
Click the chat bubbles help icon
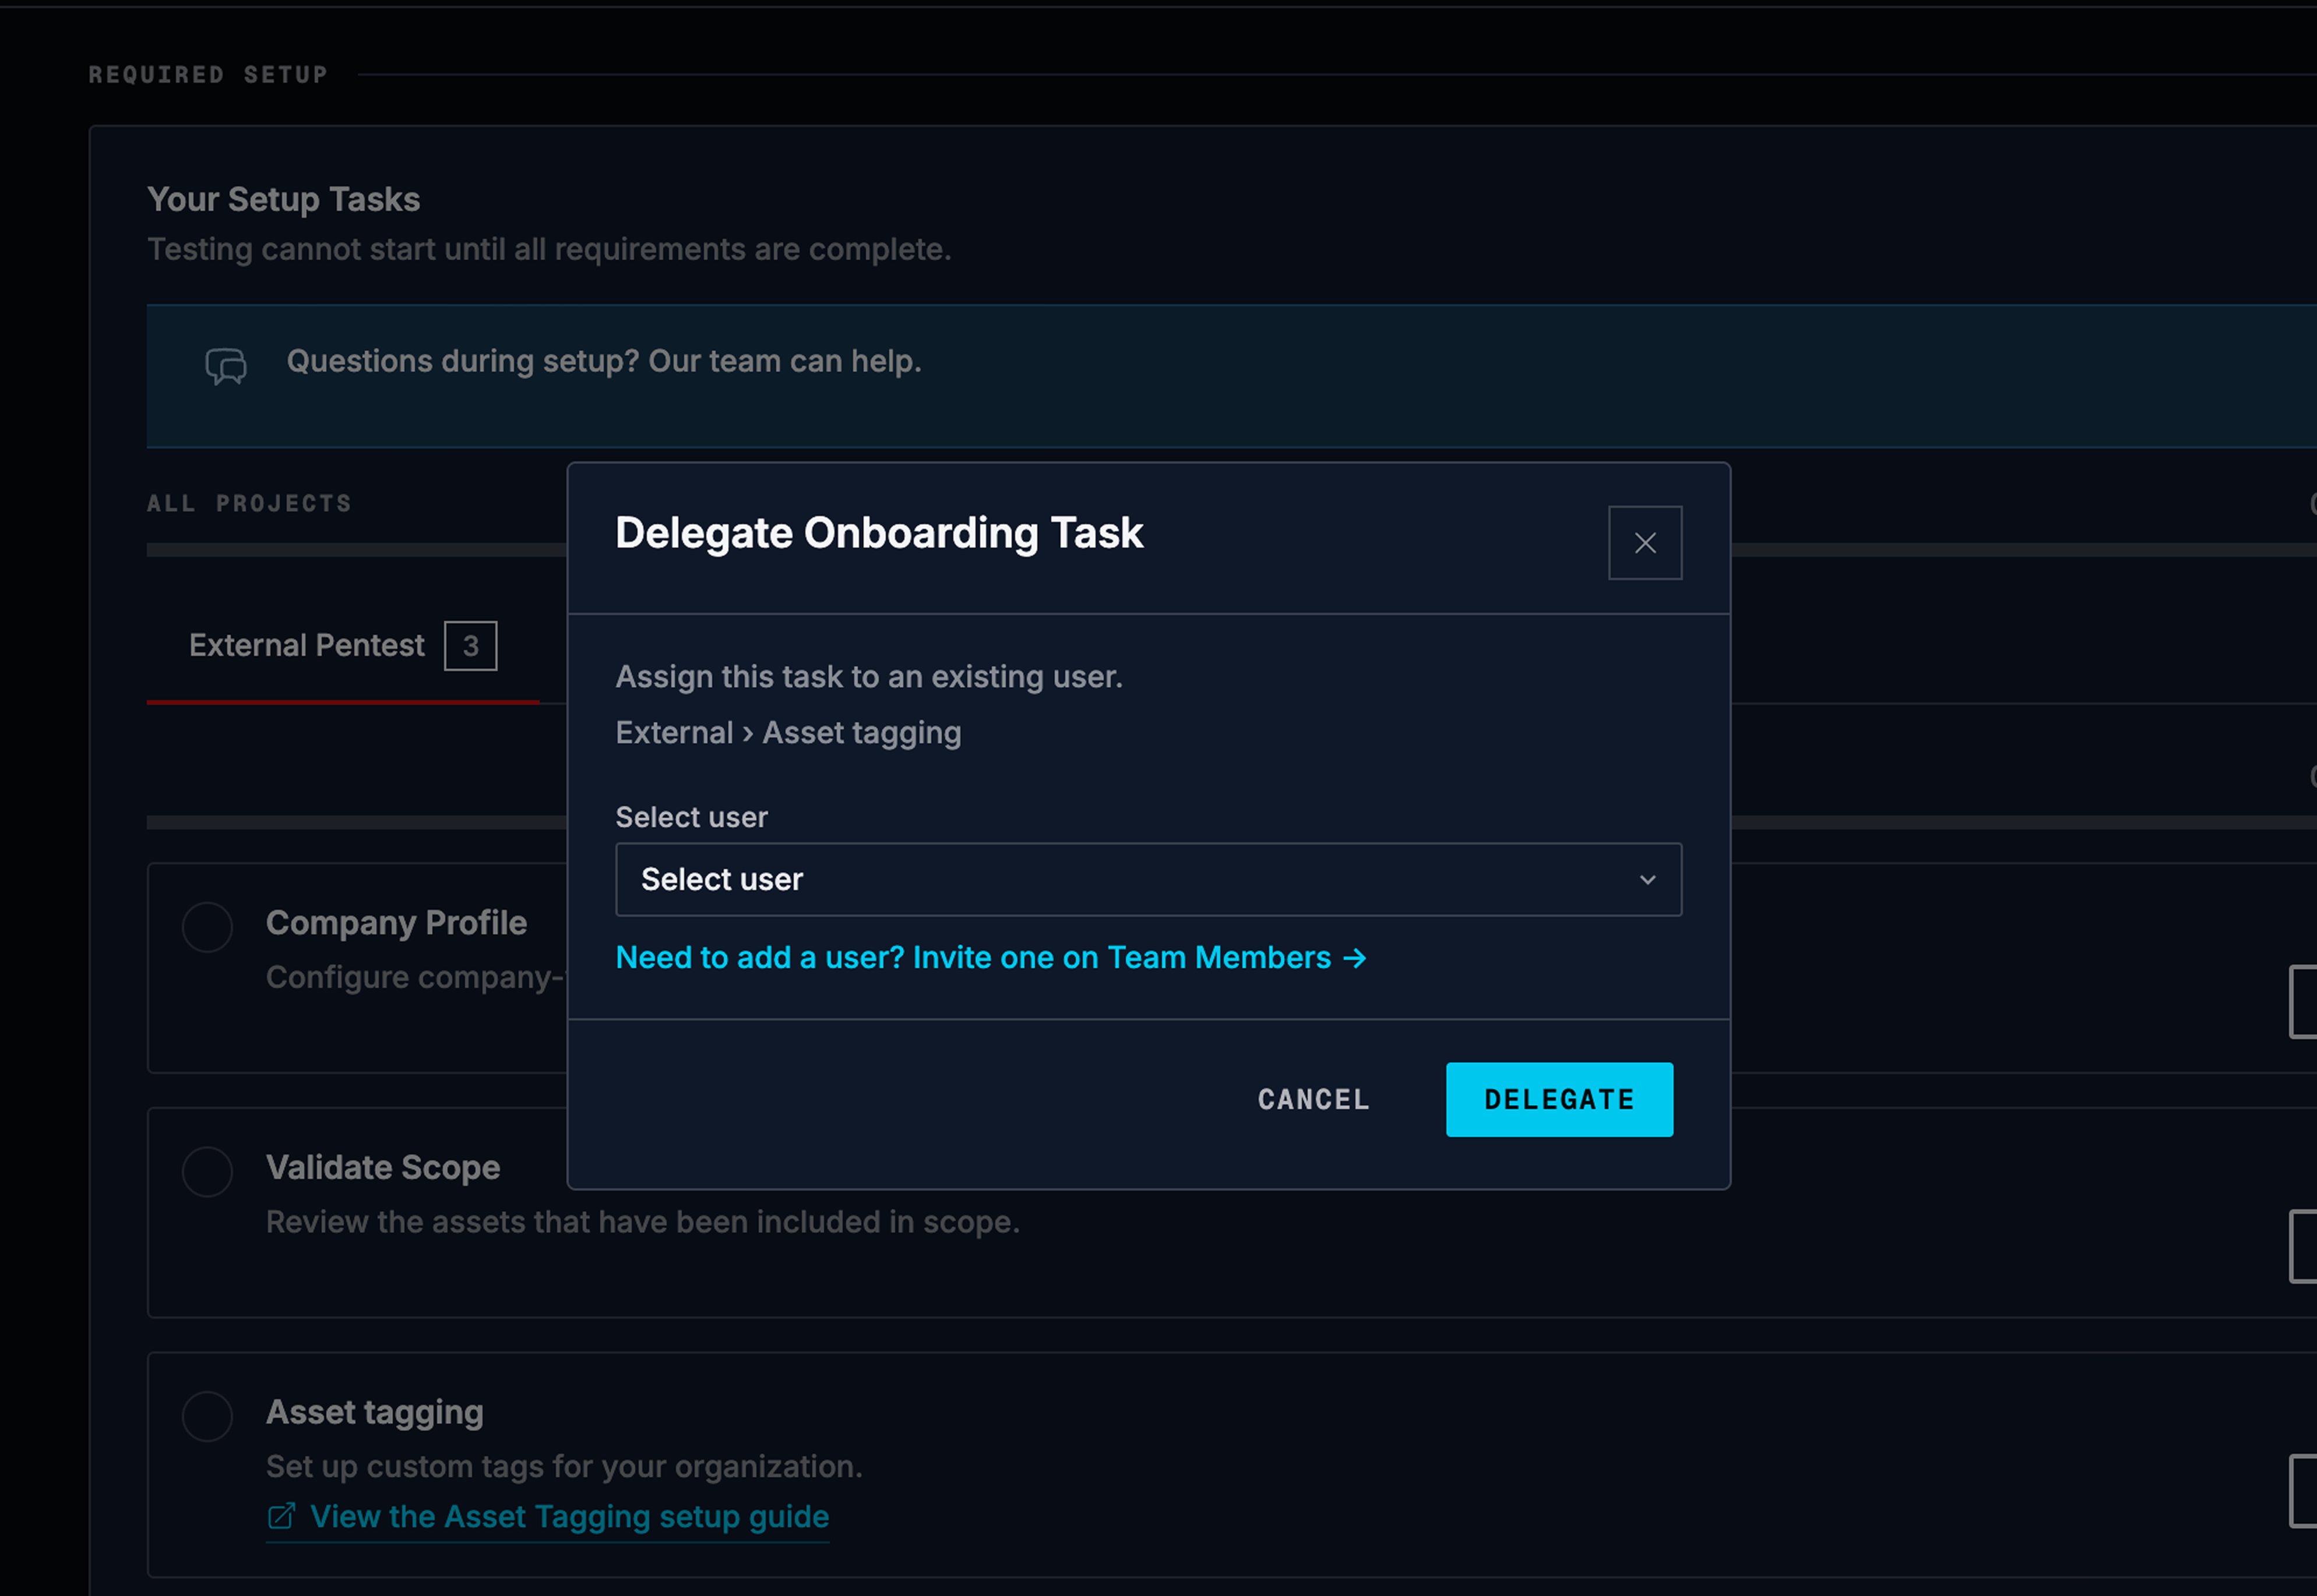pos(226,366)
